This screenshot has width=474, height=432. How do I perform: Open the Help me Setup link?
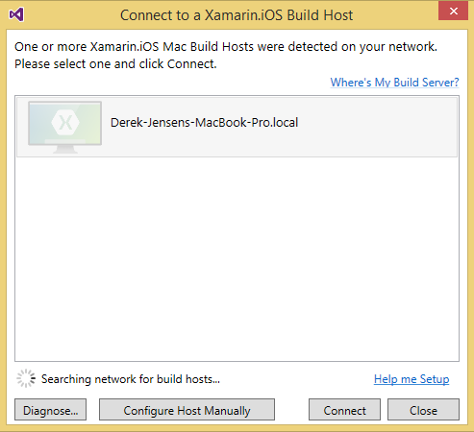point(412,379)
